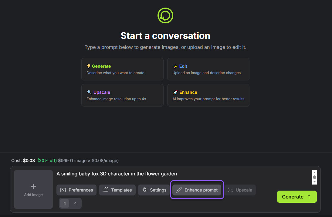Viewport: 332px width, 217px height.
Task: Open the Templates panel
Action: click(117, 190)
